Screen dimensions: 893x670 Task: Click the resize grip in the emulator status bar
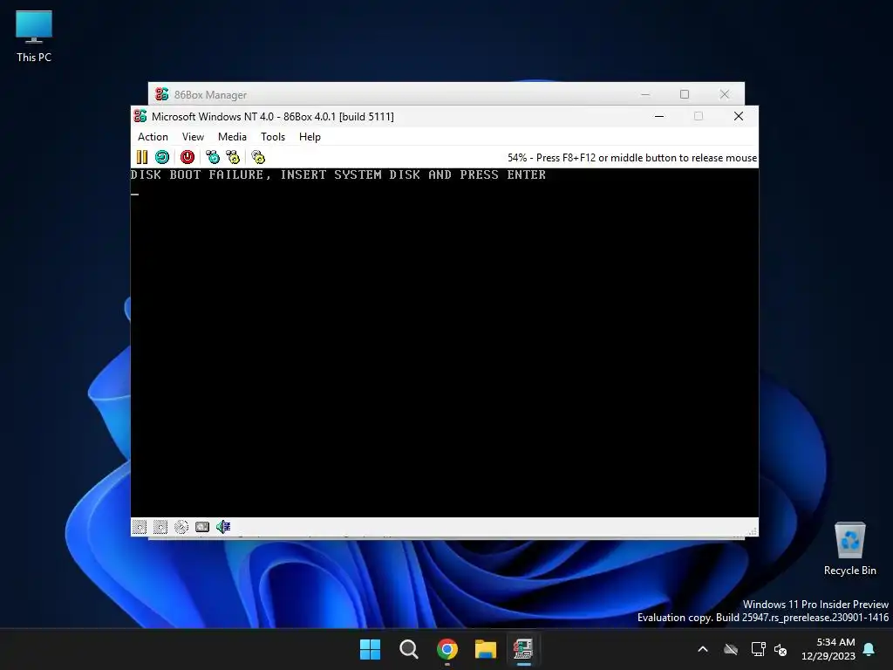pyautogui.click(x=753, y=531)
